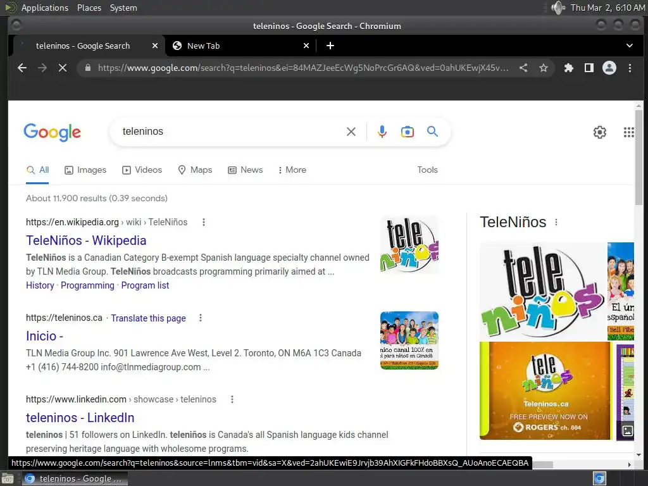Clear the search box with the X

pyautogui.click(x=351, y=132)
